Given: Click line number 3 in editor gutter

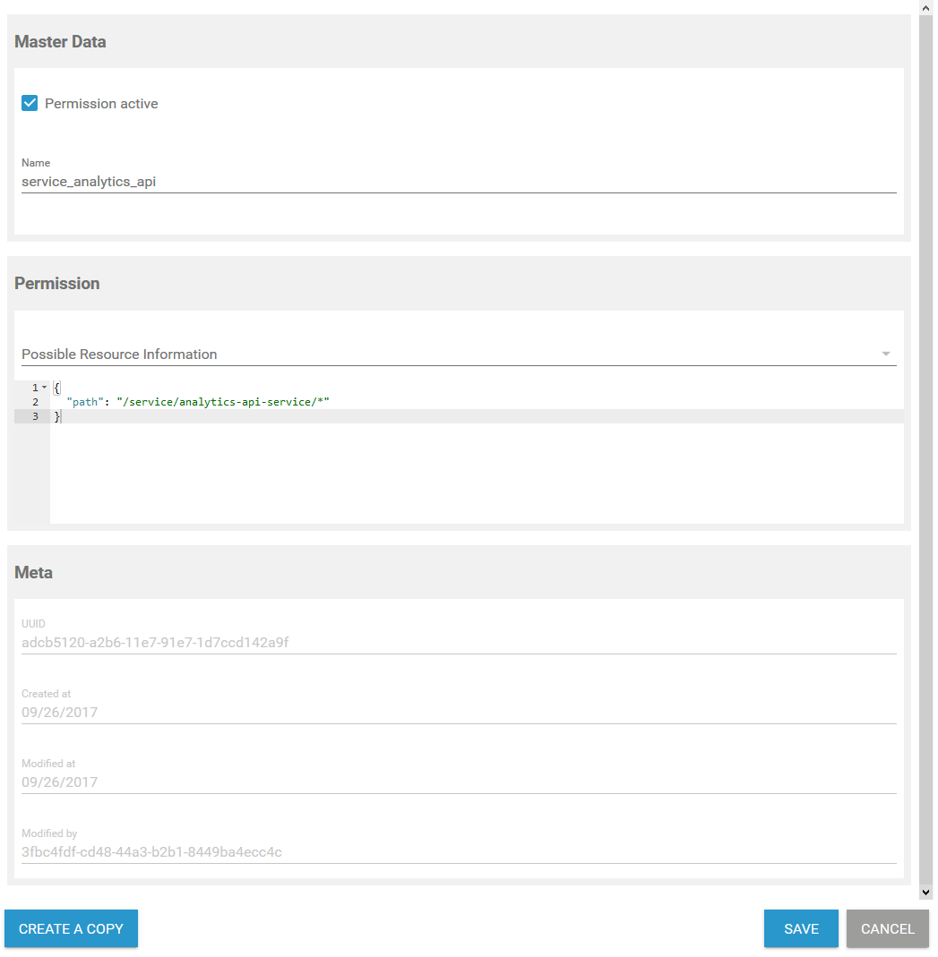Looking at the screenshot, I should 35,416.
